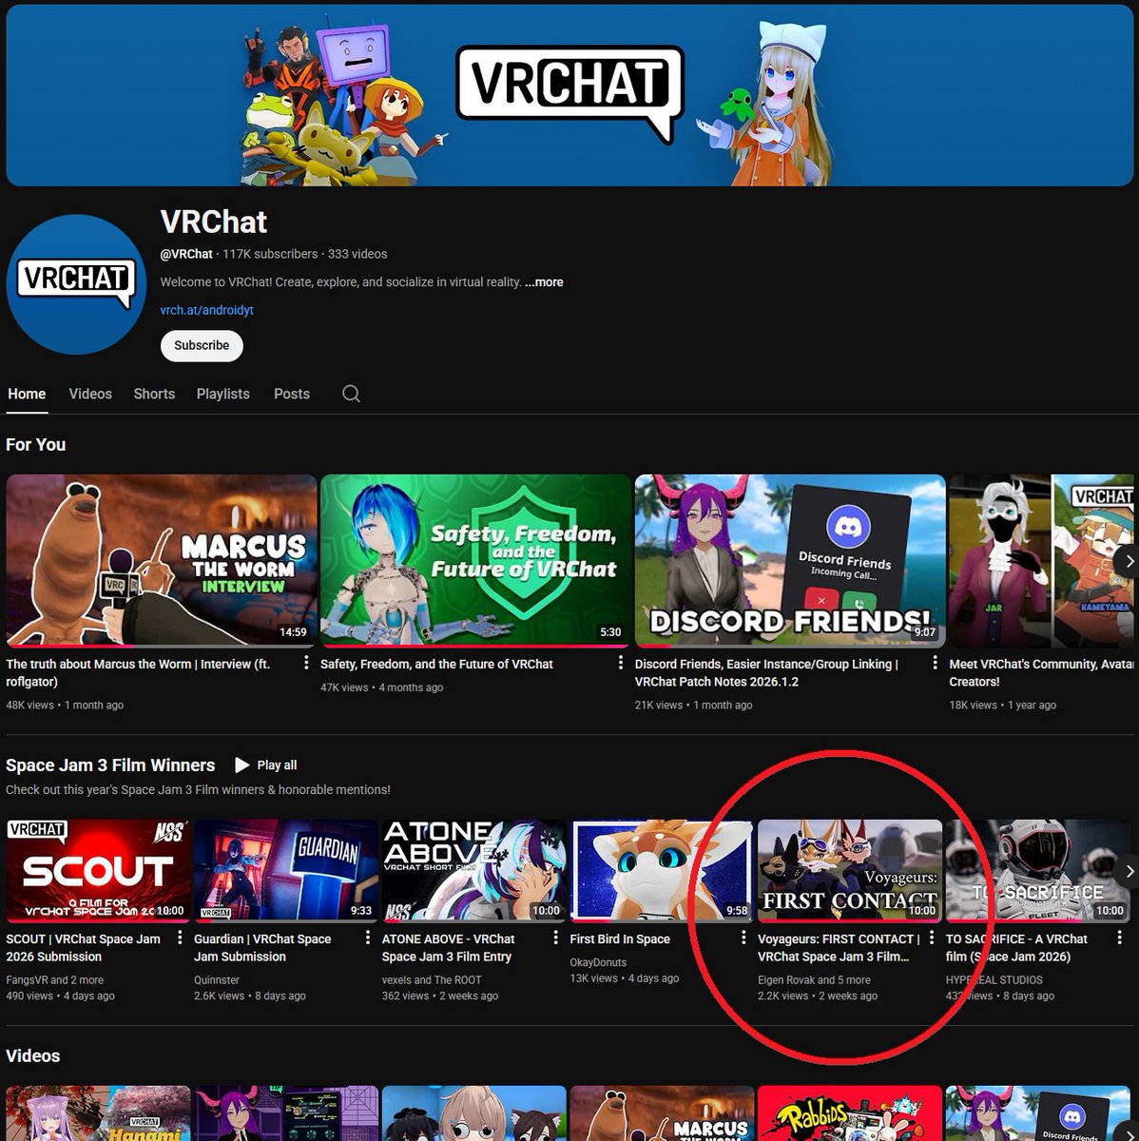Click DISCORD FRIENDS! video thumbnail

click(790, 561)
